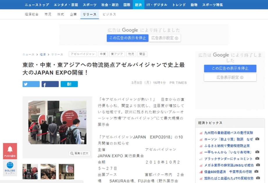268x183 pixels.
Task: Follow ニュース breadcrumb link
Action: click(x=28, y=54)
